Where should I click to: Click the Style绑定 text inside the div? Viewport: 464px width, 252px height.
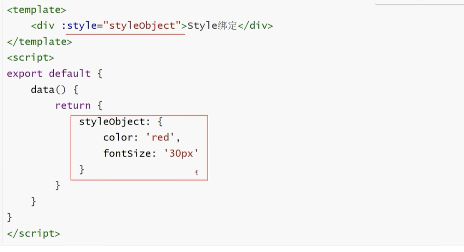pyautogui.click(x=212, y=26)
